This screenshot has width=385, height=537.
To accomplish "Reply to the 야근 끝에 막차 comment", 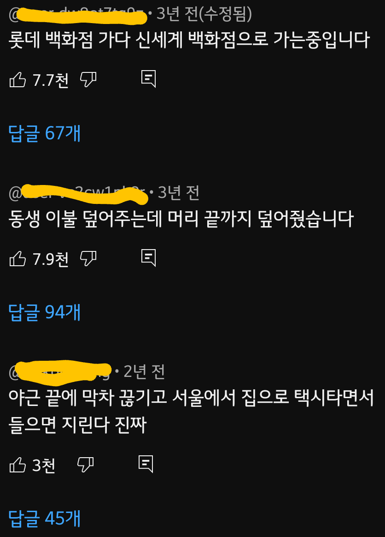I will tap(146, 464).
